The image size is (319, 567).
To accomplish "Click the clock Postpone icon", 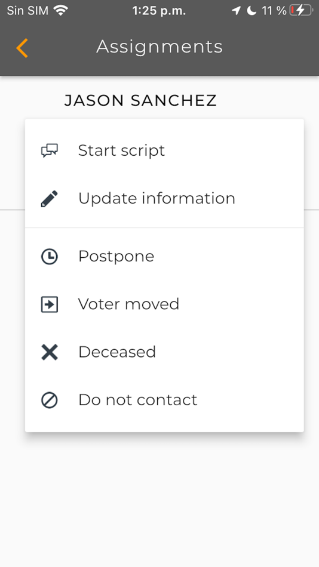I will pos(49,257).
